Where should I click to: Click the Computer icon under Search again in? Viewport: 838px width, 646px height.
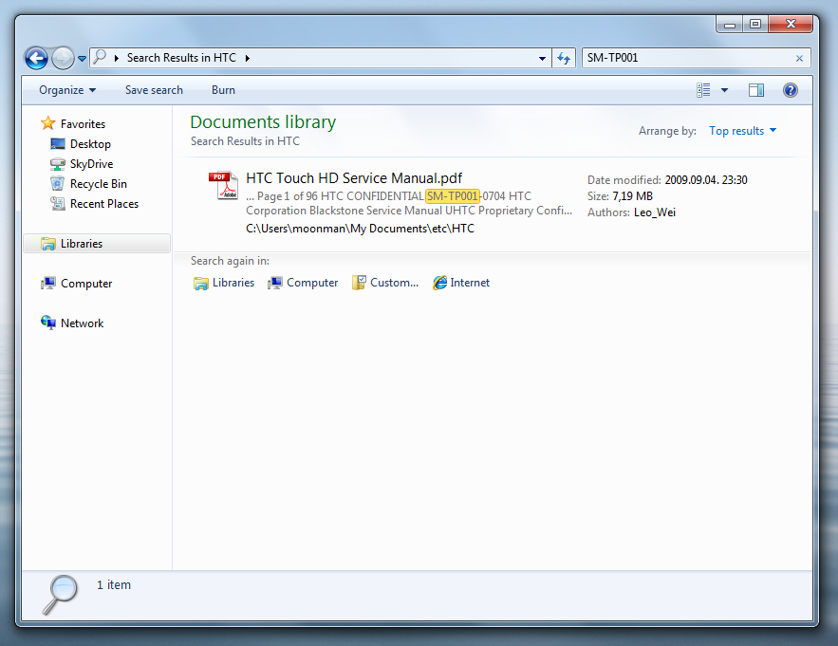[275, 283]
